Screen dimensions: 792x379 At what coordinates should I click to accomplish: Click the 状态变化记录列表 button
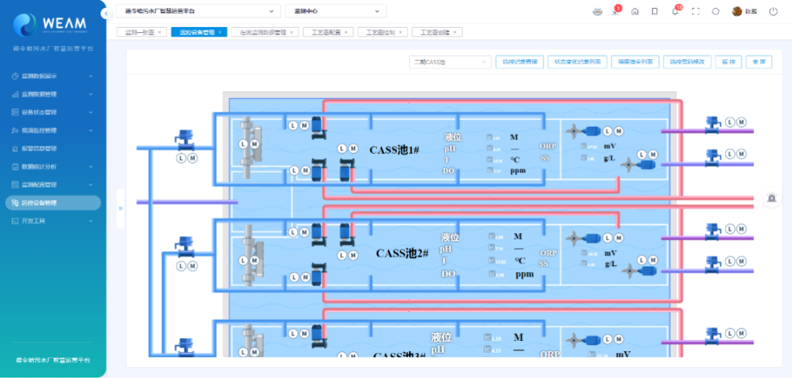point(577,62)
